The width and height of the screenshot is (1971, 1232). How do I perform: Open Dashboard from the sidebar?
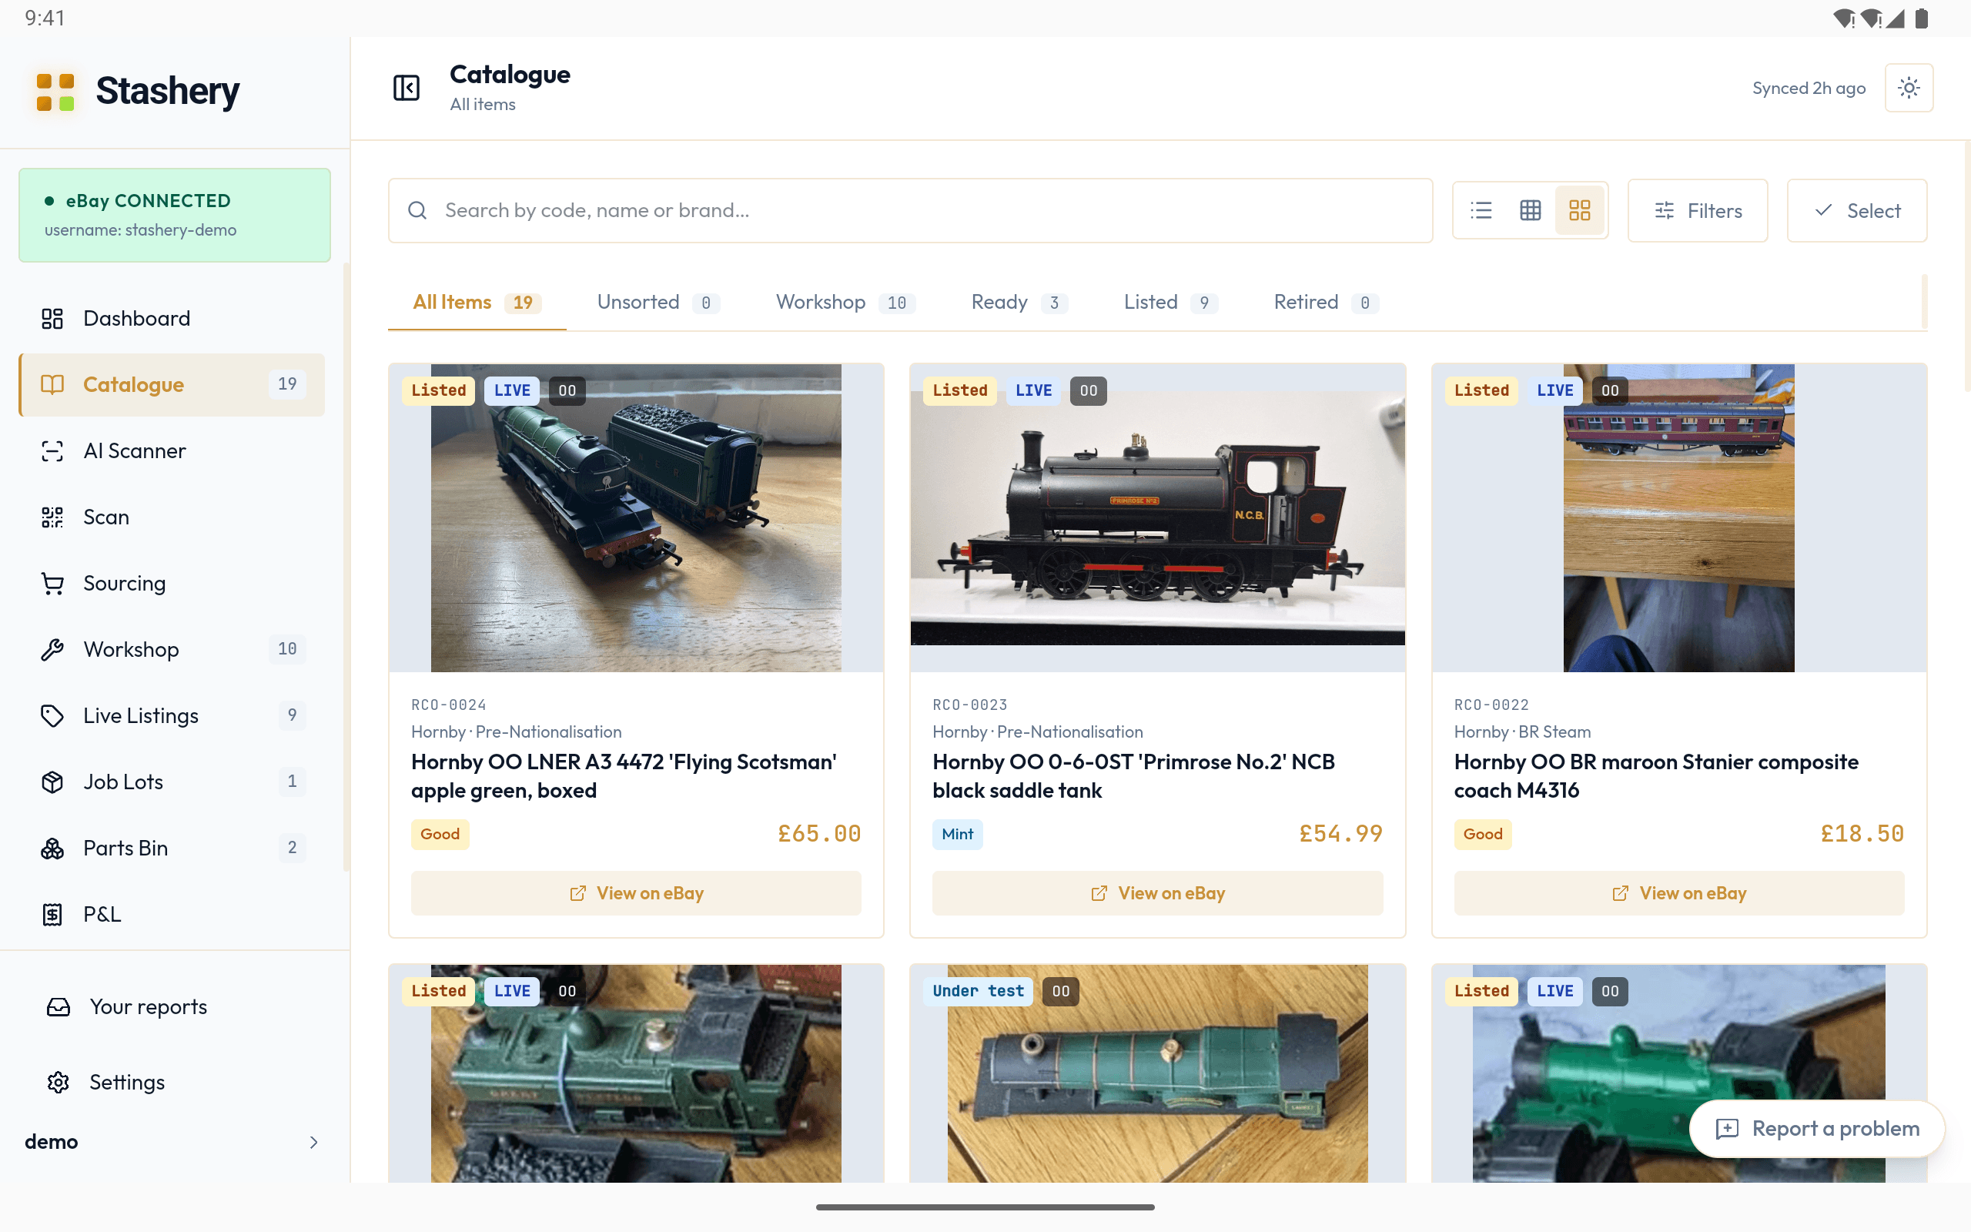[x=172, y=319]
